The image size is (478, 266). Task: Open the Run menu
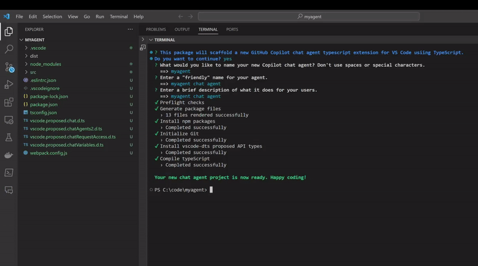tap(100, 17)
